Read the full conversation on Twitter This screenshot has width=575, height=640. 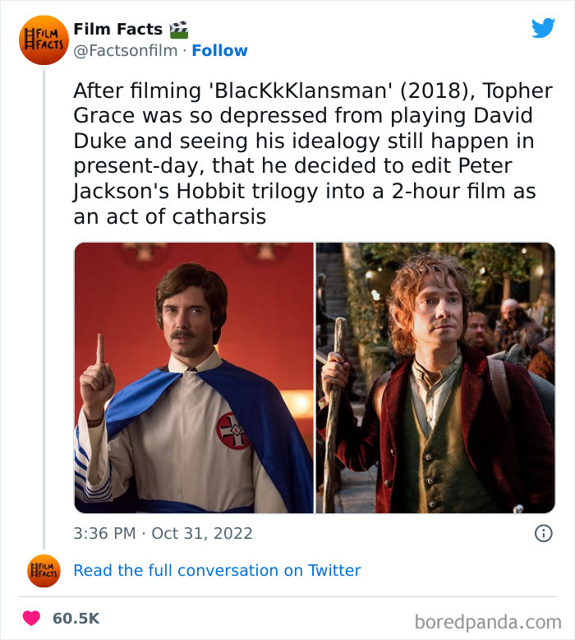[x=217, y=570]
